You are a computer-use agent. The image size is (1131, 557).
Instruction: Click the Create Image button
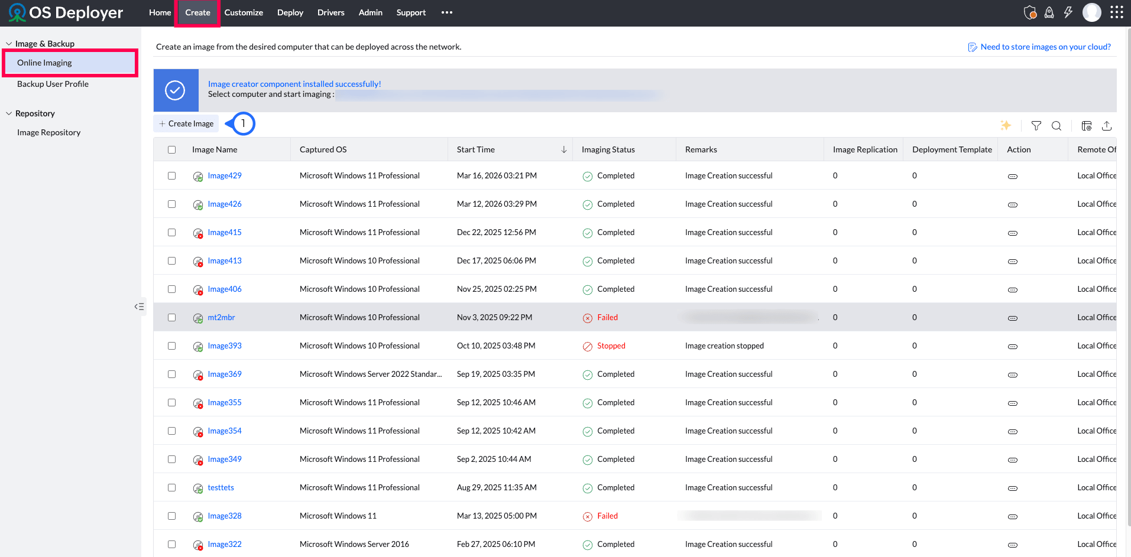pyautogui.click(x=186, y=123)
